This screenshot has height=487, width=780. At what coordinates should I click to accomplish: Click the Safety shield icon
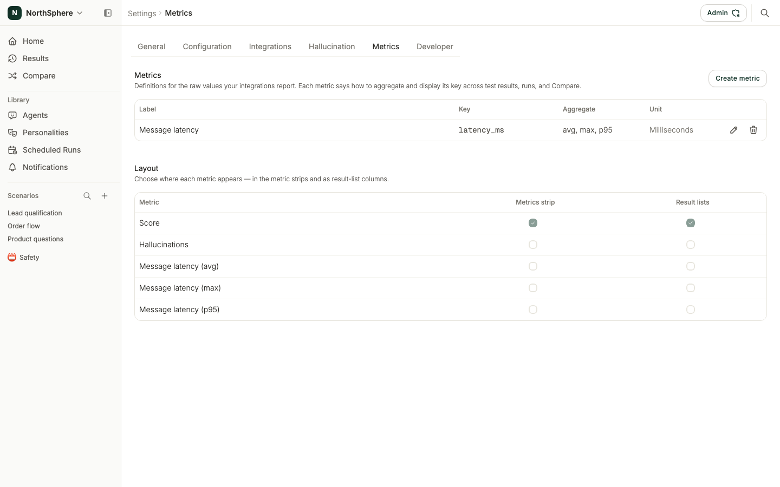12,258
